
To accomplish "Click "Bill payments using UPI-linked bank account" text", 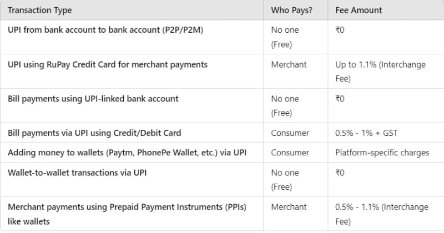I will [93, 99].
